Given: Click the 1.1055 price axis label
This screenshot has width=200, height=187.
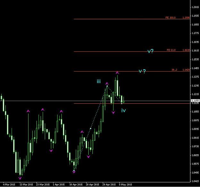Looking at the screenshot, I should click(195, 112).
